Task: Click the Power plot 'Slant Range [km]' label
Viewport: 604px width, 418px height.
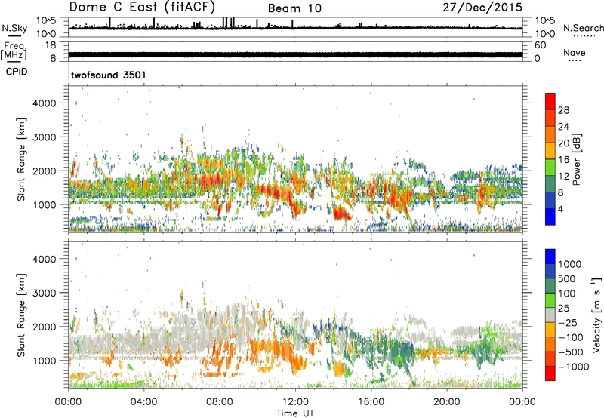Action: click(21, 159)
